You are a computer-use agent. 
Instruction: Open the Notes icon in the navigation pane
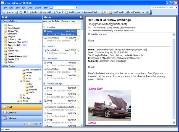[x=29, y=124]
